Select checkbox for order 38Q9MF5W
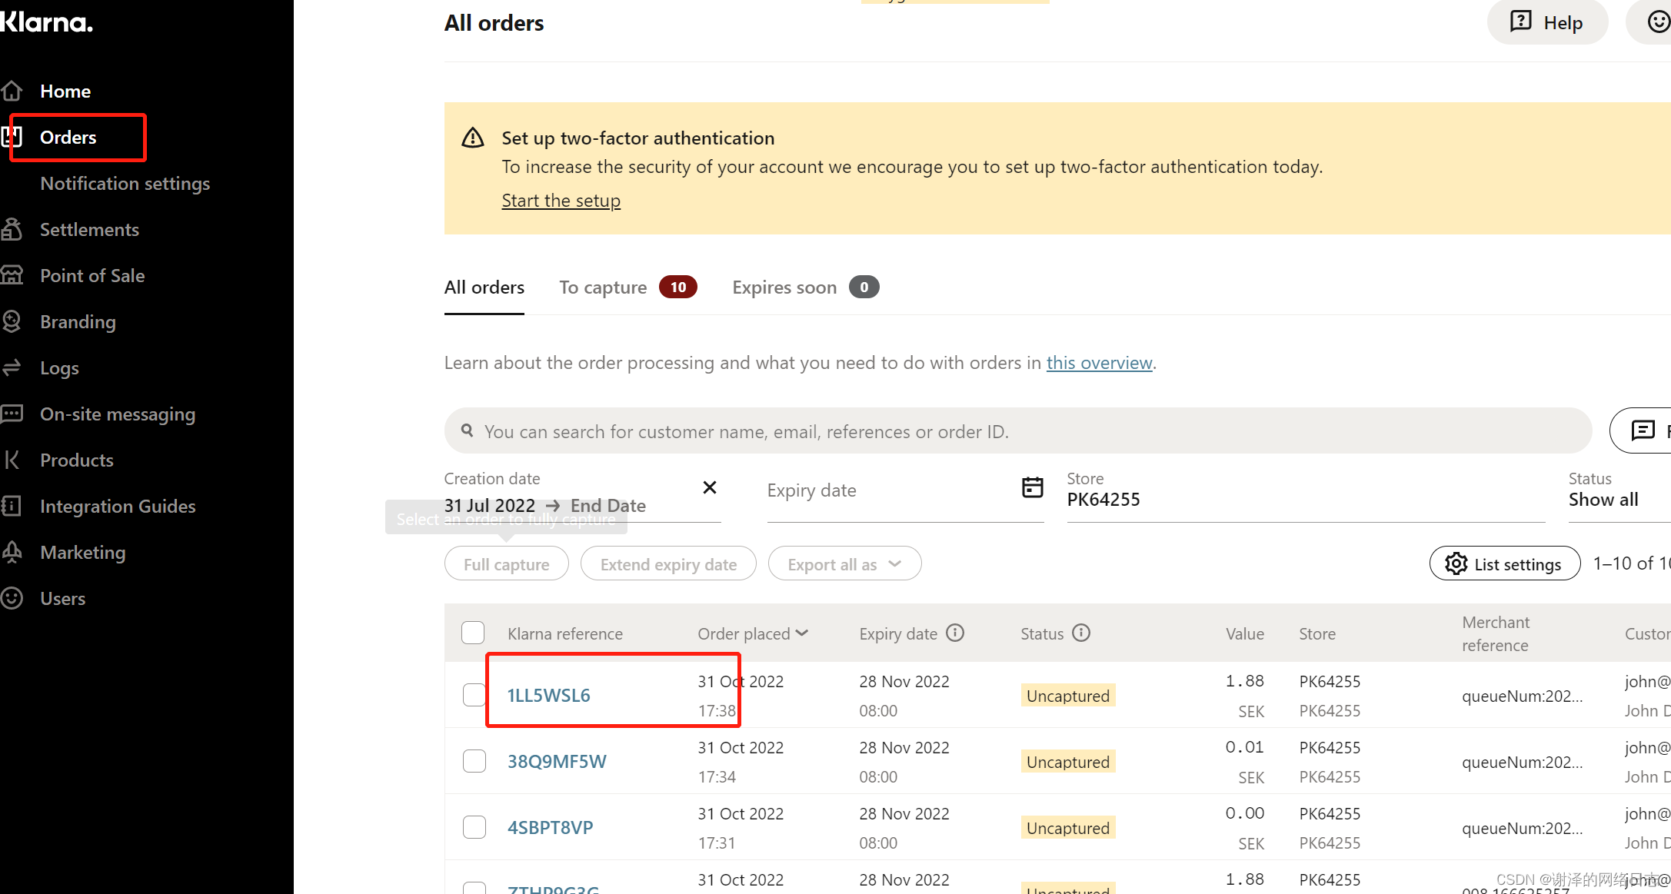This screenshot has width=1671, height=894. tap(474, 761)
